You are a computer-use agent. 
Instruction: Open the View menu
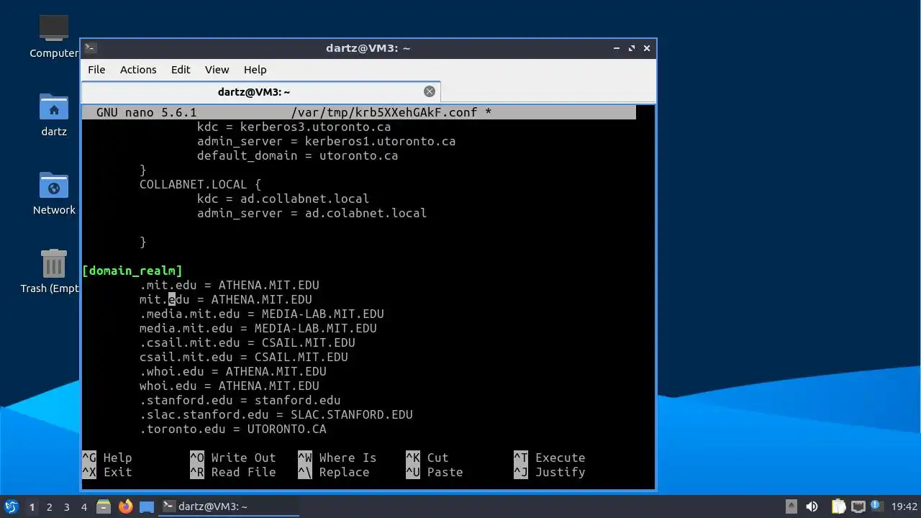click(217, 70)
